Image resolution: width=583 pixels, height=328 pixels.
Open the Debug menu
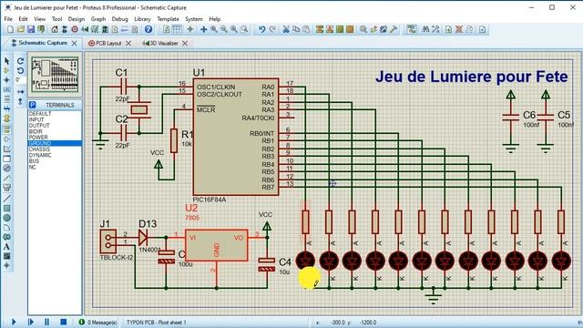(x=119, y=19)
